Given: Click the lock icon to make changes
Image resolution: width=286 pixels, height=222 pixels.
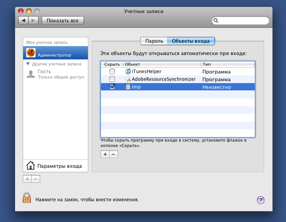Looking at the screenshot, I should point(27,198).
